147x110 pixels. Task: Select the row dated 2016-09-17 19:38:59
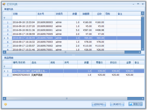(x=72, y=34)
